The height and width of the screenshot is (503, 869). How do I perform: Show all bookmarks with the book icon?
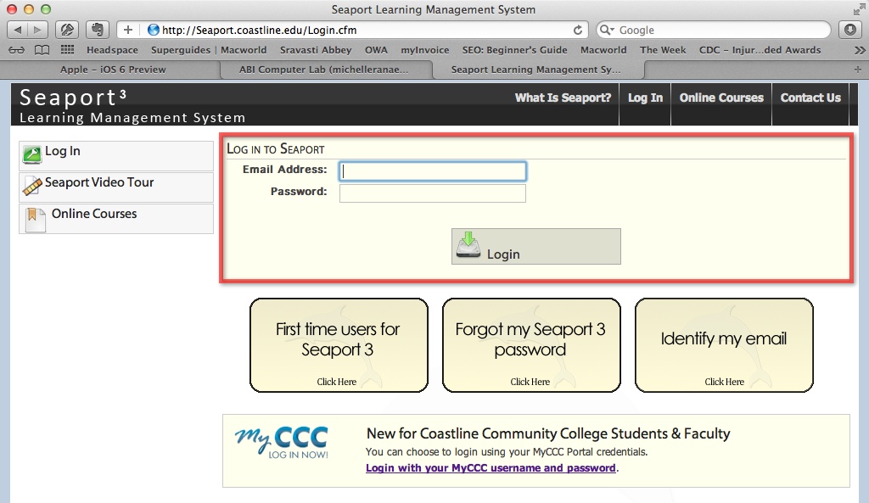[42, 50]
